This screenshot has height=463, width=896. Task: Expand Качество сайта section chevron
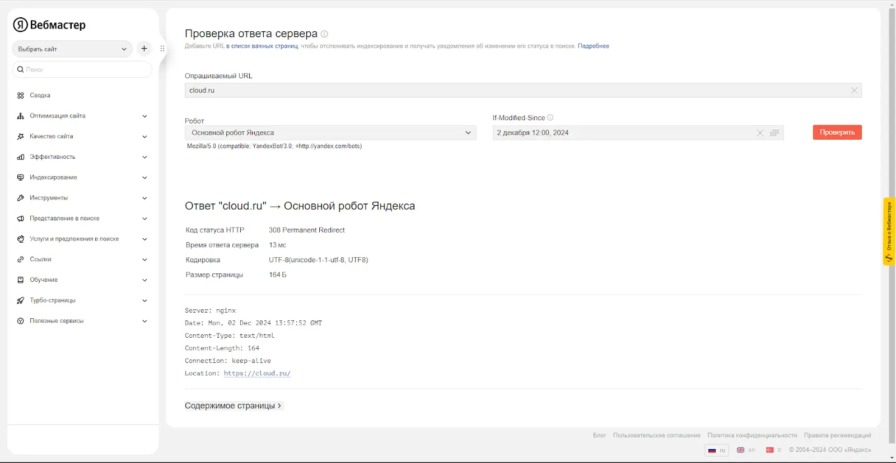pyautogui.click(x=144, y=136)
